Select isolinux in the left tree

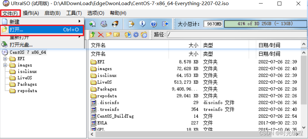(27, 72)
